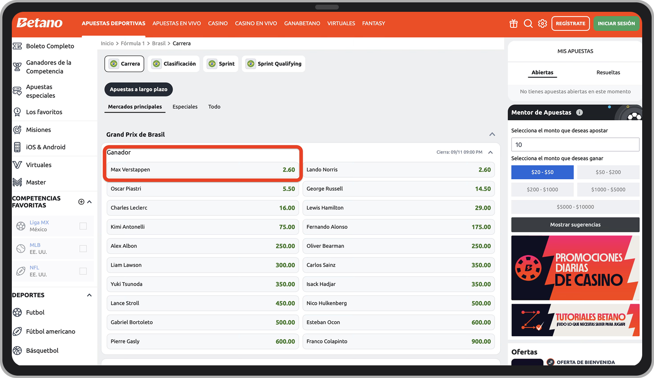Collapse the Grand Prix de Brasil section
Screen dimensions: 654x378
(492, 134)
